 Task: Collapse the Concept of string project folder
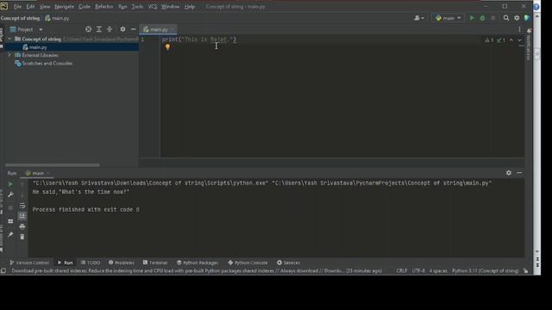[9, 39]
